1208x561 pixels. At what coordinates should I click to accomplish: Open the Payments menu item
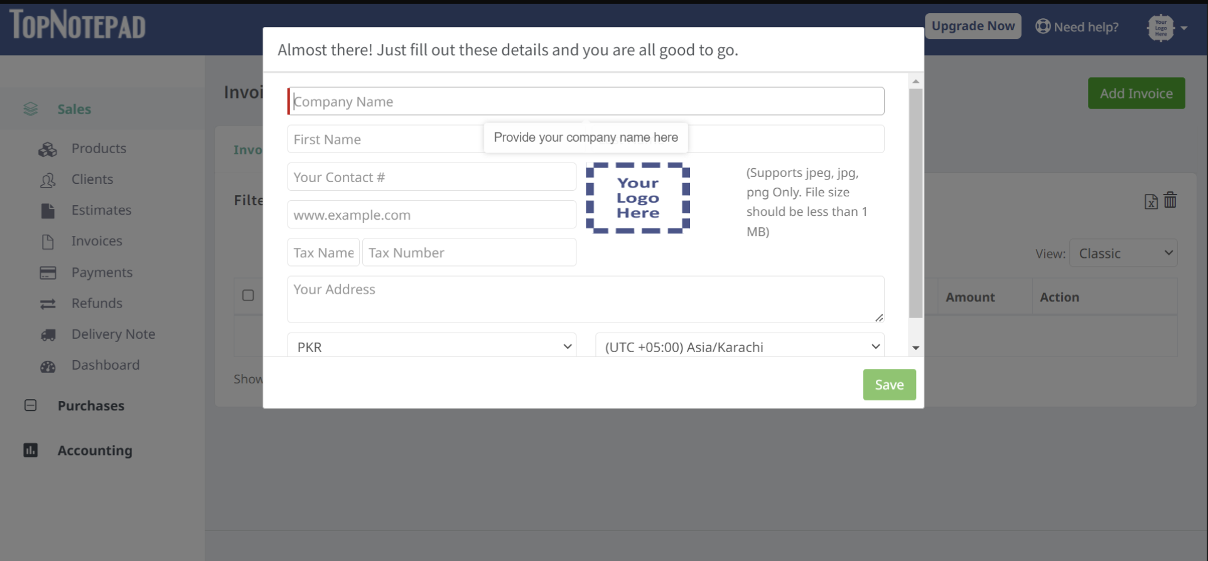(102, 272)
